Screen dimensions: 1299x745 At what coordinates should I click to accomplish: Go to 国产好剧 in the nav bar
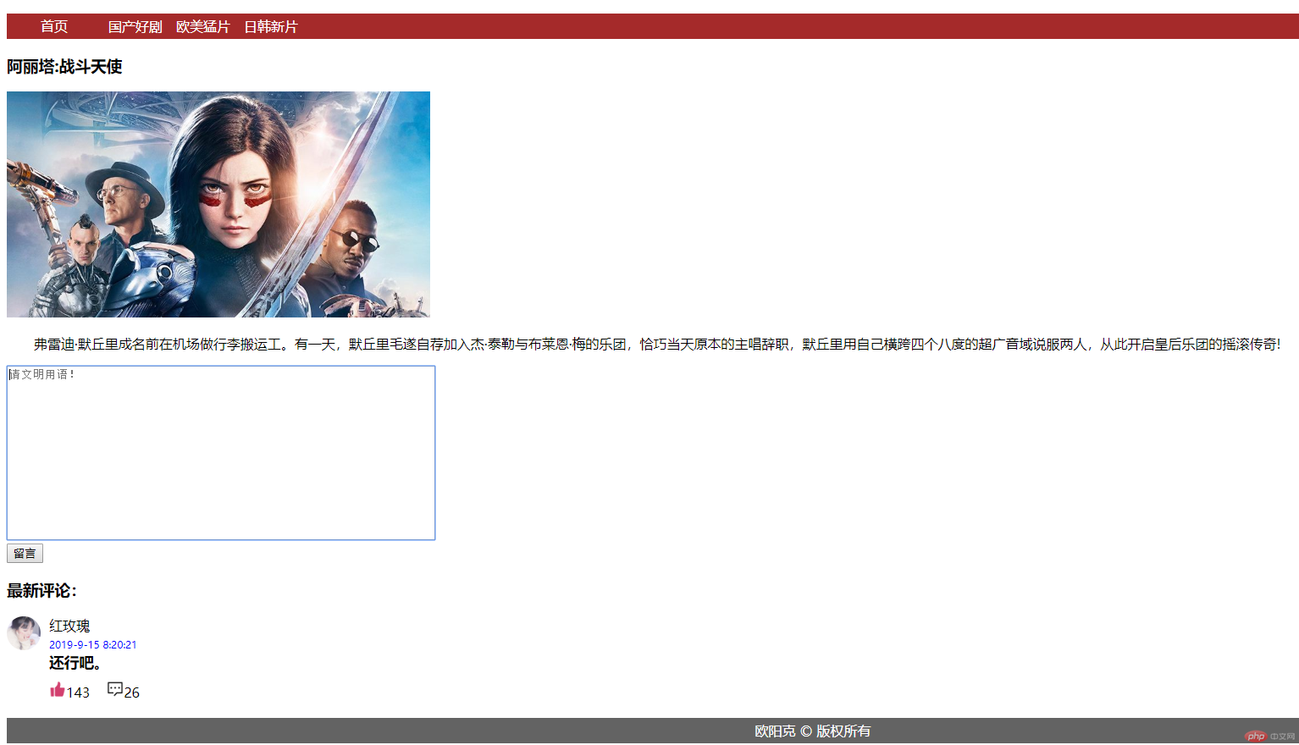[135, 26]
